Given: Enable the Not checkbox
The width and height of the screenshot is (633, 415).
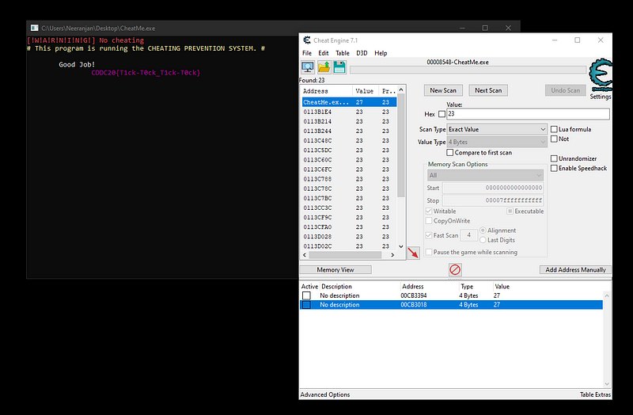Looking at the screenshot, I should [x=555, y=139].
